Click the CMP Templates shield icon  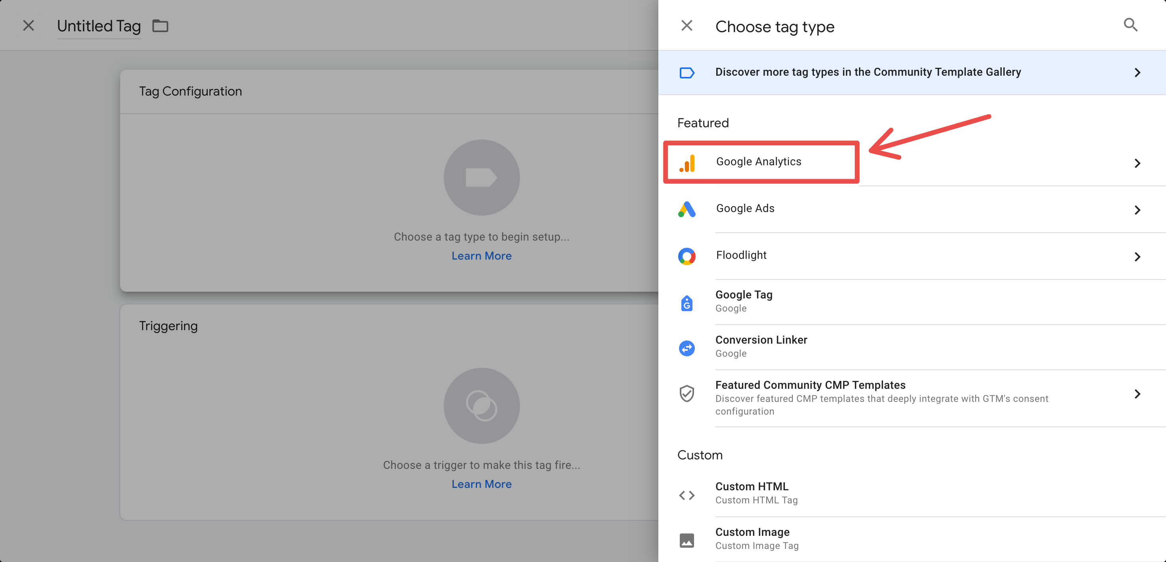pos(687,393)
